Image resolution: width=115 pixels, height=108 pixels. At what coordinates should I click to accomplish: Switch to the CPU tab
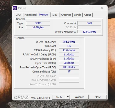18,15
